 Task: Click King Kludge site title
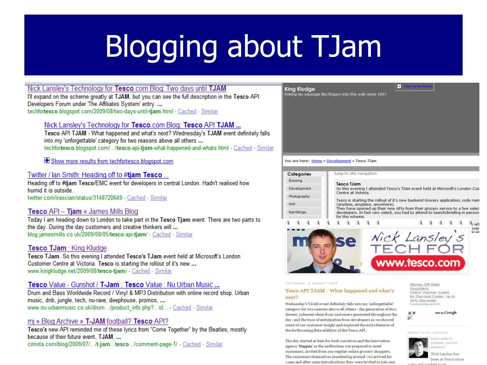click(x=300, y=89)
